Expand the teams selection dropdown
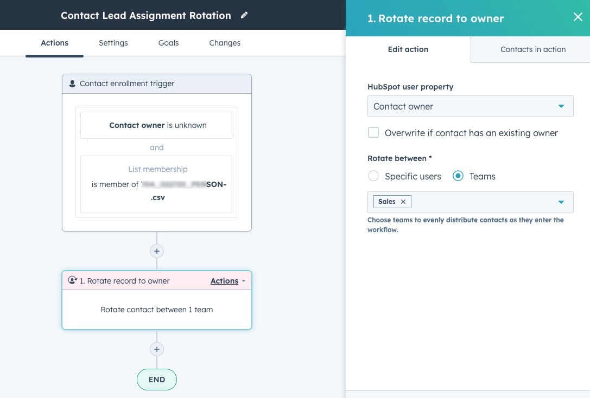 (x=561, y=201)
